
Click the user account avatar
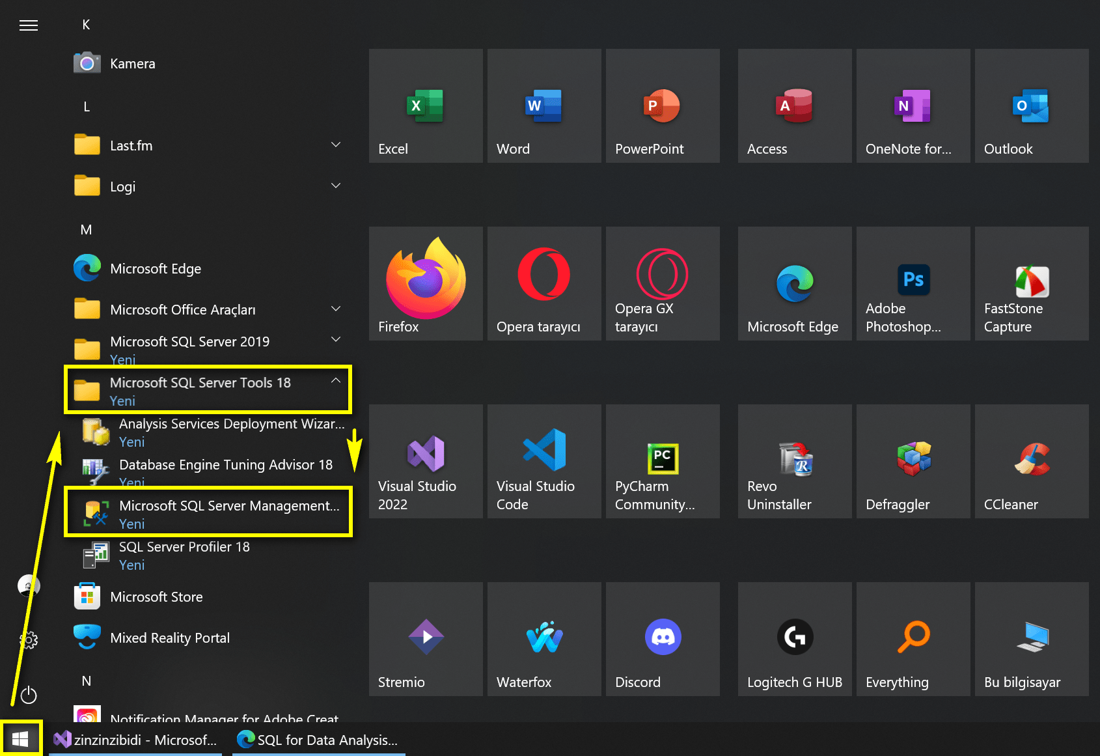coord(29,586)
